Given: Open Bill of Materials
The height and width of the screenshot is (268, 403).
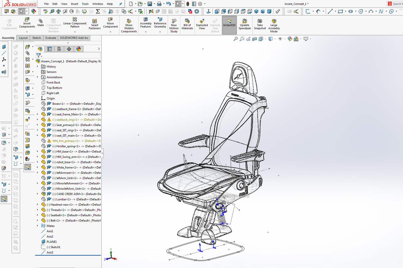Looking at the screenshot, I should pos(187,24).
